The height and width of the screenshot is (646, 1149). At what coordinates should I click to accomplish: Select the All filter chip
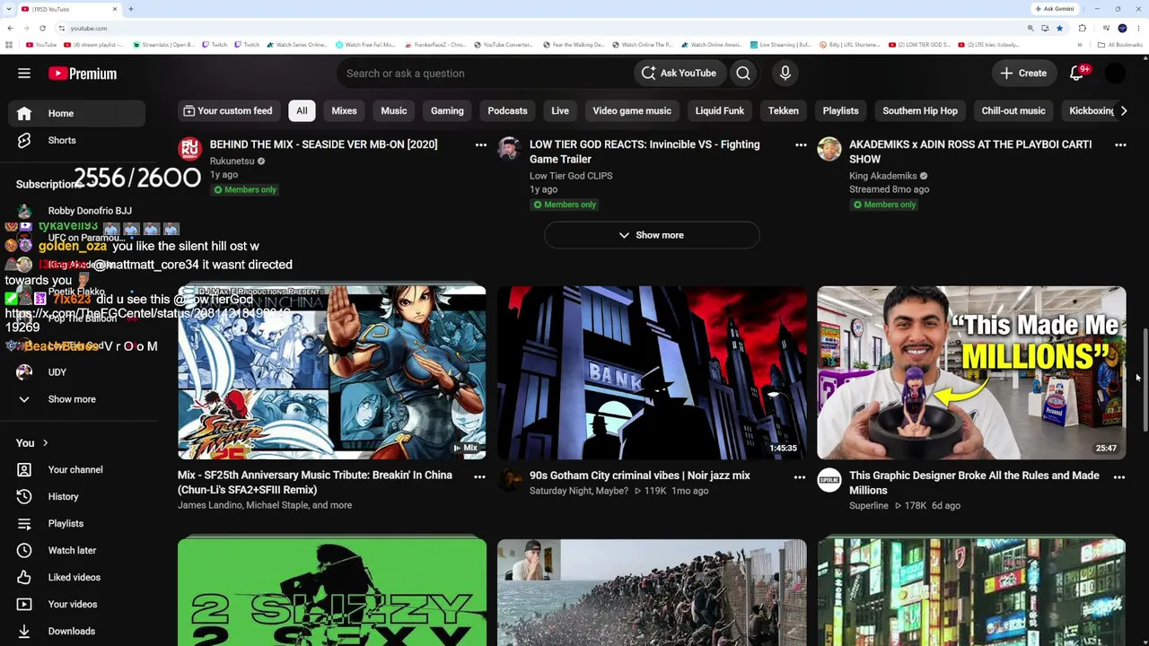tap(302, 110)
